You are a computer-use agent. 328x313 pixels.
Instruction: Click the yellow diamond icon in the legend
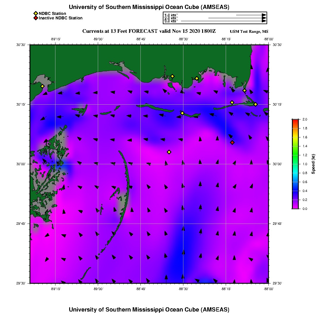pyautogui.click(x=35, y=13)
